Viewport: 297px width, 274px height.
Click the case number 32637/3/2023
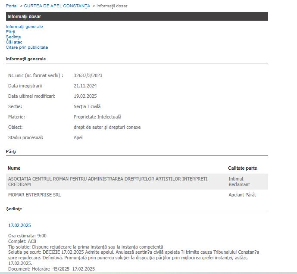pyautogui.click(x=88, y=75)
